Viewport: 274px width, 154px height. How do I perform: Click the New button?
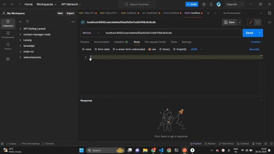click(x=60, y=13)
